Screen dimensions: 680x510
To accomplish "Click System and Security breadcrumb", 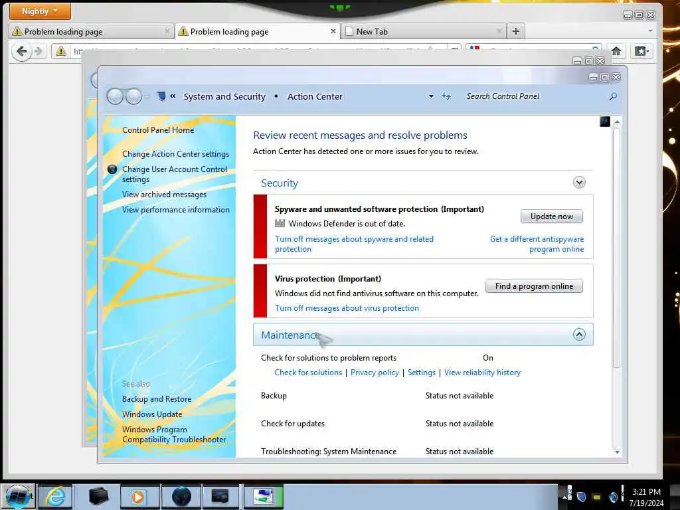I will 224,97.
